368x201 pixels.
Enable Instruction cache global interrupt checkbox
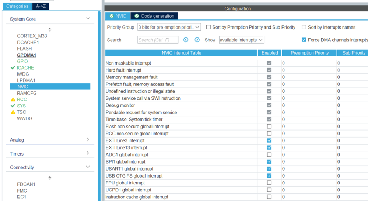click(269, 197)
